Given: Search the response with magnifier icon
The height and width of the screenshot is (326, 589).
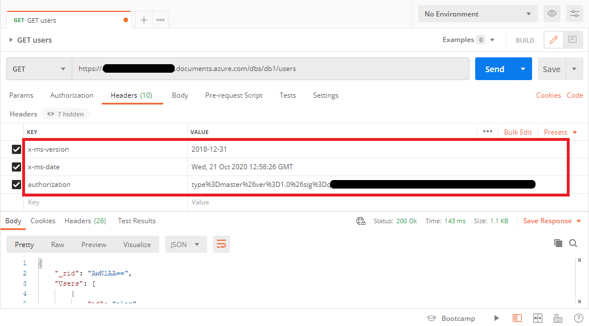Looking at the screenshot, I should pyautogui.click(x=573, y=243).
